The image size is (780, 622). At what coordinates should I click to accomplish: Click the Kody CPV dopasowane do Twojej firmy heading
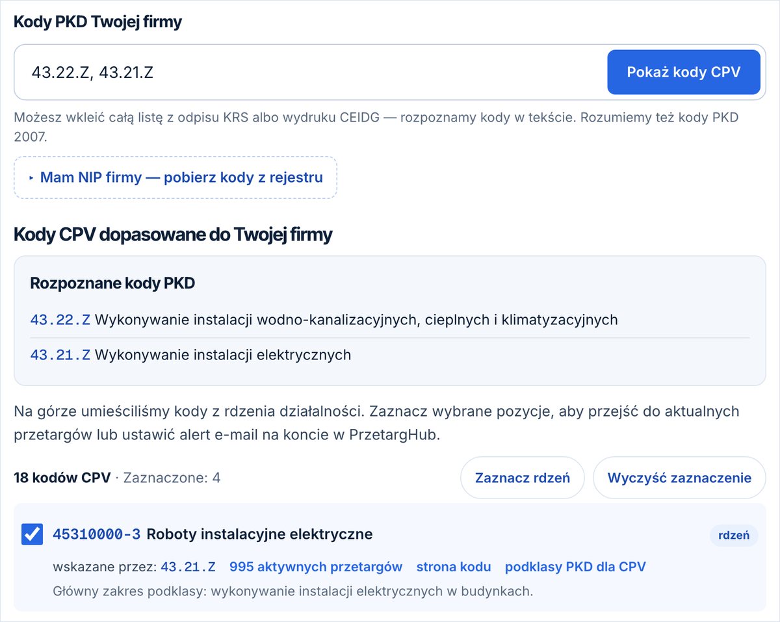(173, 235)
